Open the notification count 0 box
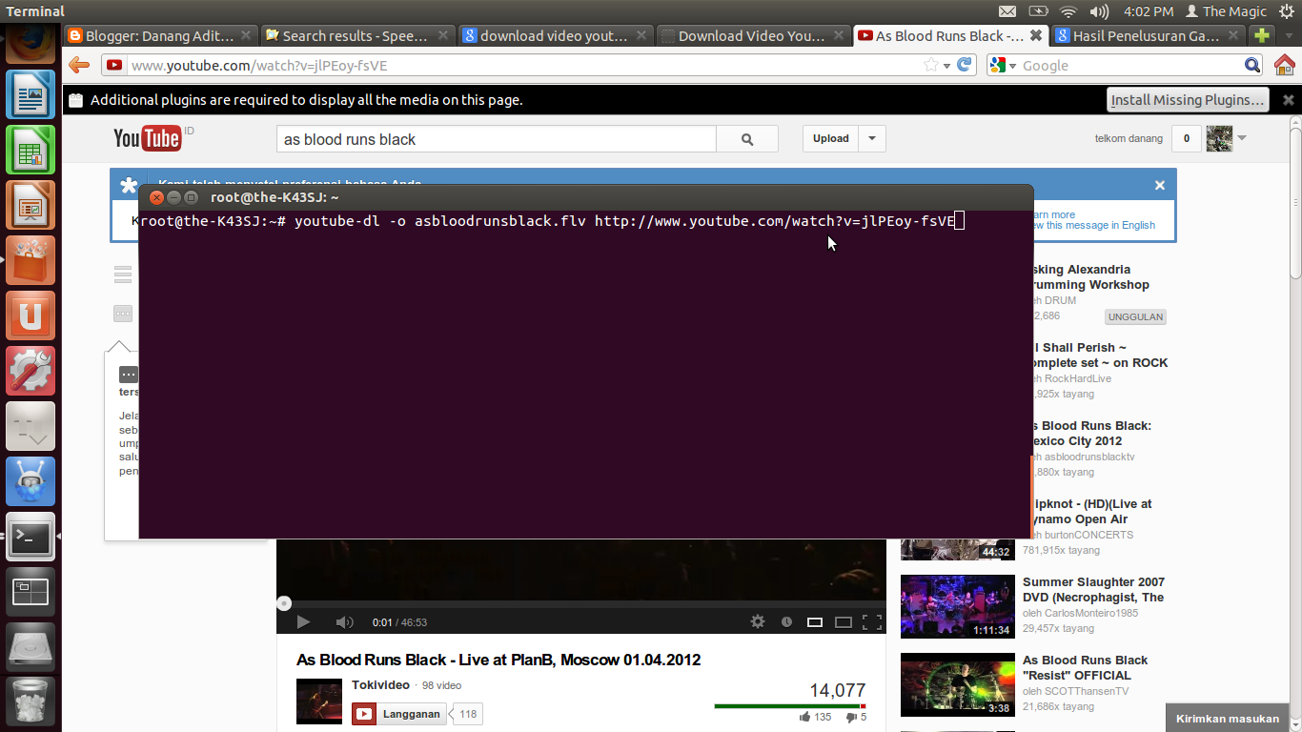1302x732 pixels. (x=1186, y=139)
